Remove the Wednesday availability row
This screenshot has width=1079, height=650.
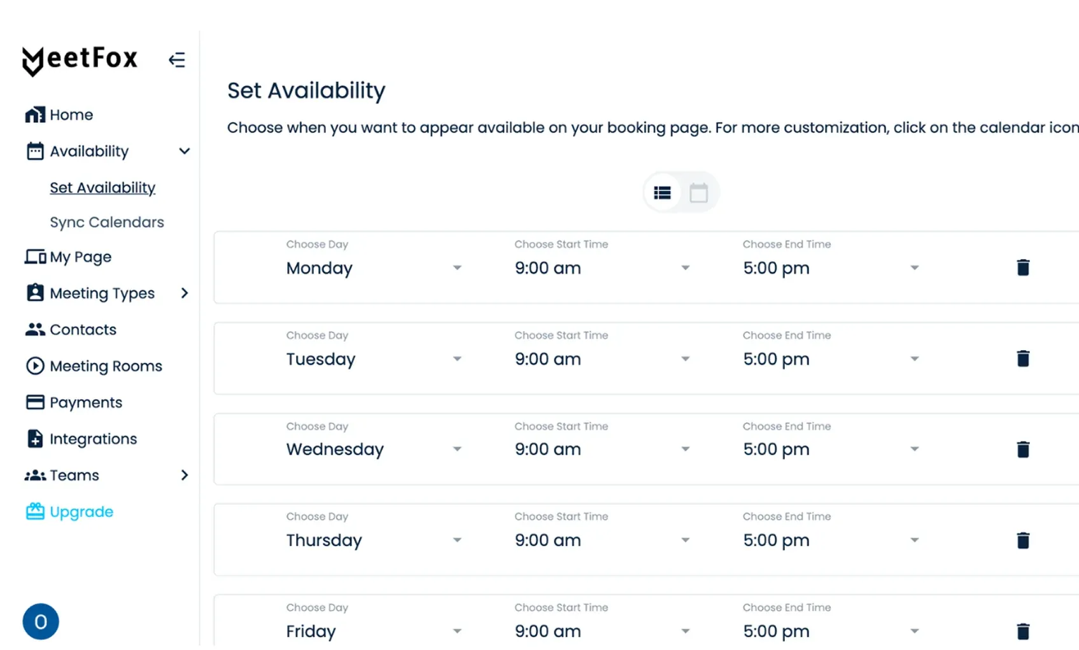pyautogui.click(x=1023, y=449)
